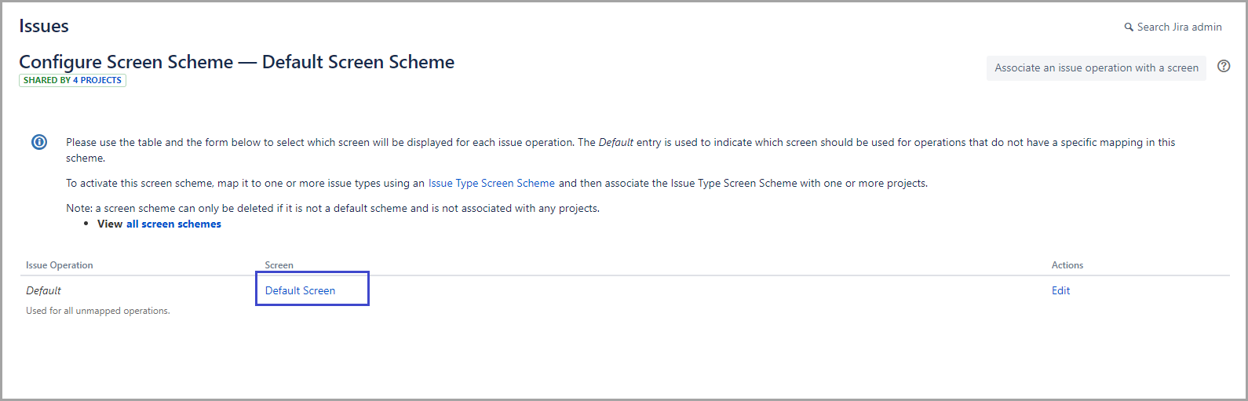Viewport: 1248px width, 401px height.
Task: Click the 'Used for all unmapped operations.' text
Action: click(98, 311)
